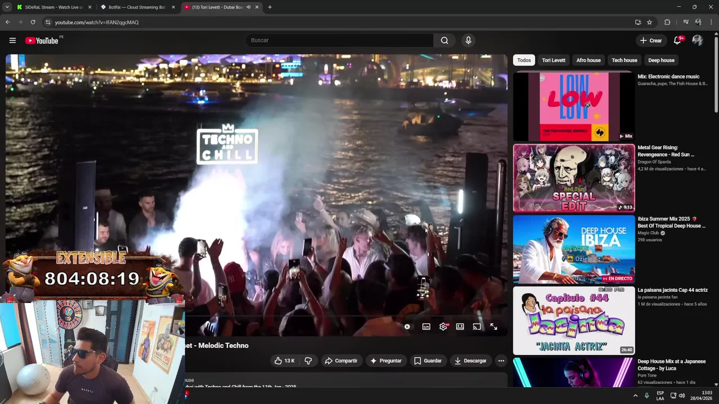This screenshot has height=404, width=719.
Task: Click the Preguntar button
Action: coord(385,361)
